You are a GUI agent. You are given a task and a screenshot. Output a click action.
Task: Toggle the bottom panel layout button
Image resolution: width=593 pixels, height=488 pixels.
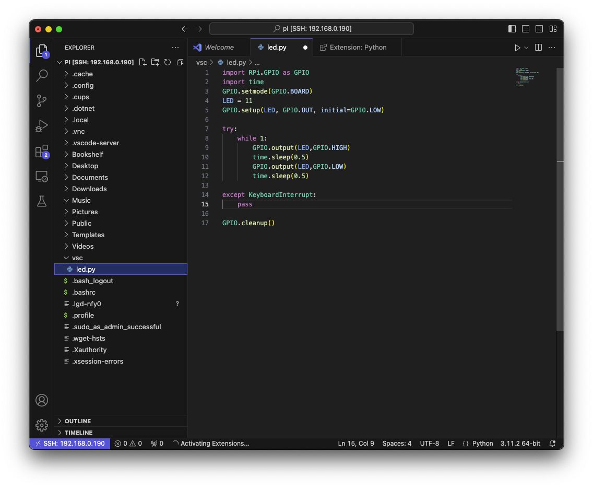point(526,29)
